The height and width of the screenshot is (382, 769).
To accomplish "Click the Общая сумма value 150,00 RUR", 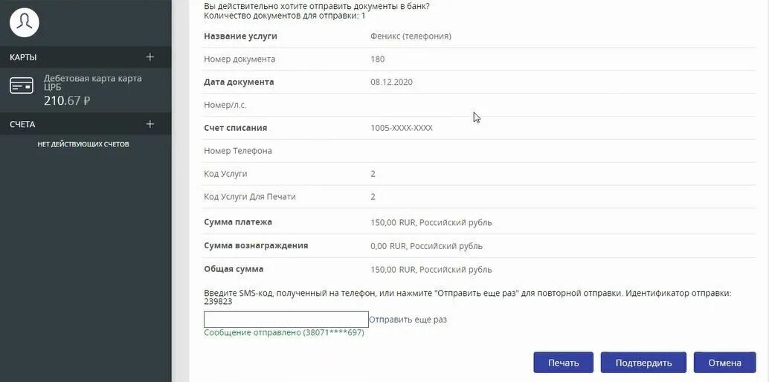I will point(431,270).
